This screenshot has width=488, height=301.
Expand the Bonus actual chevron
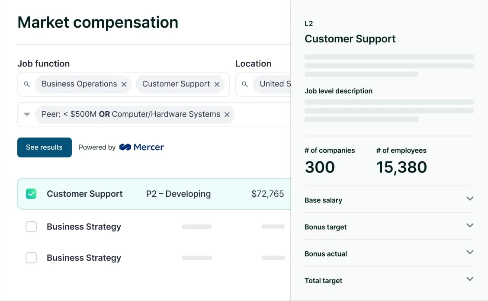point(470,253)
